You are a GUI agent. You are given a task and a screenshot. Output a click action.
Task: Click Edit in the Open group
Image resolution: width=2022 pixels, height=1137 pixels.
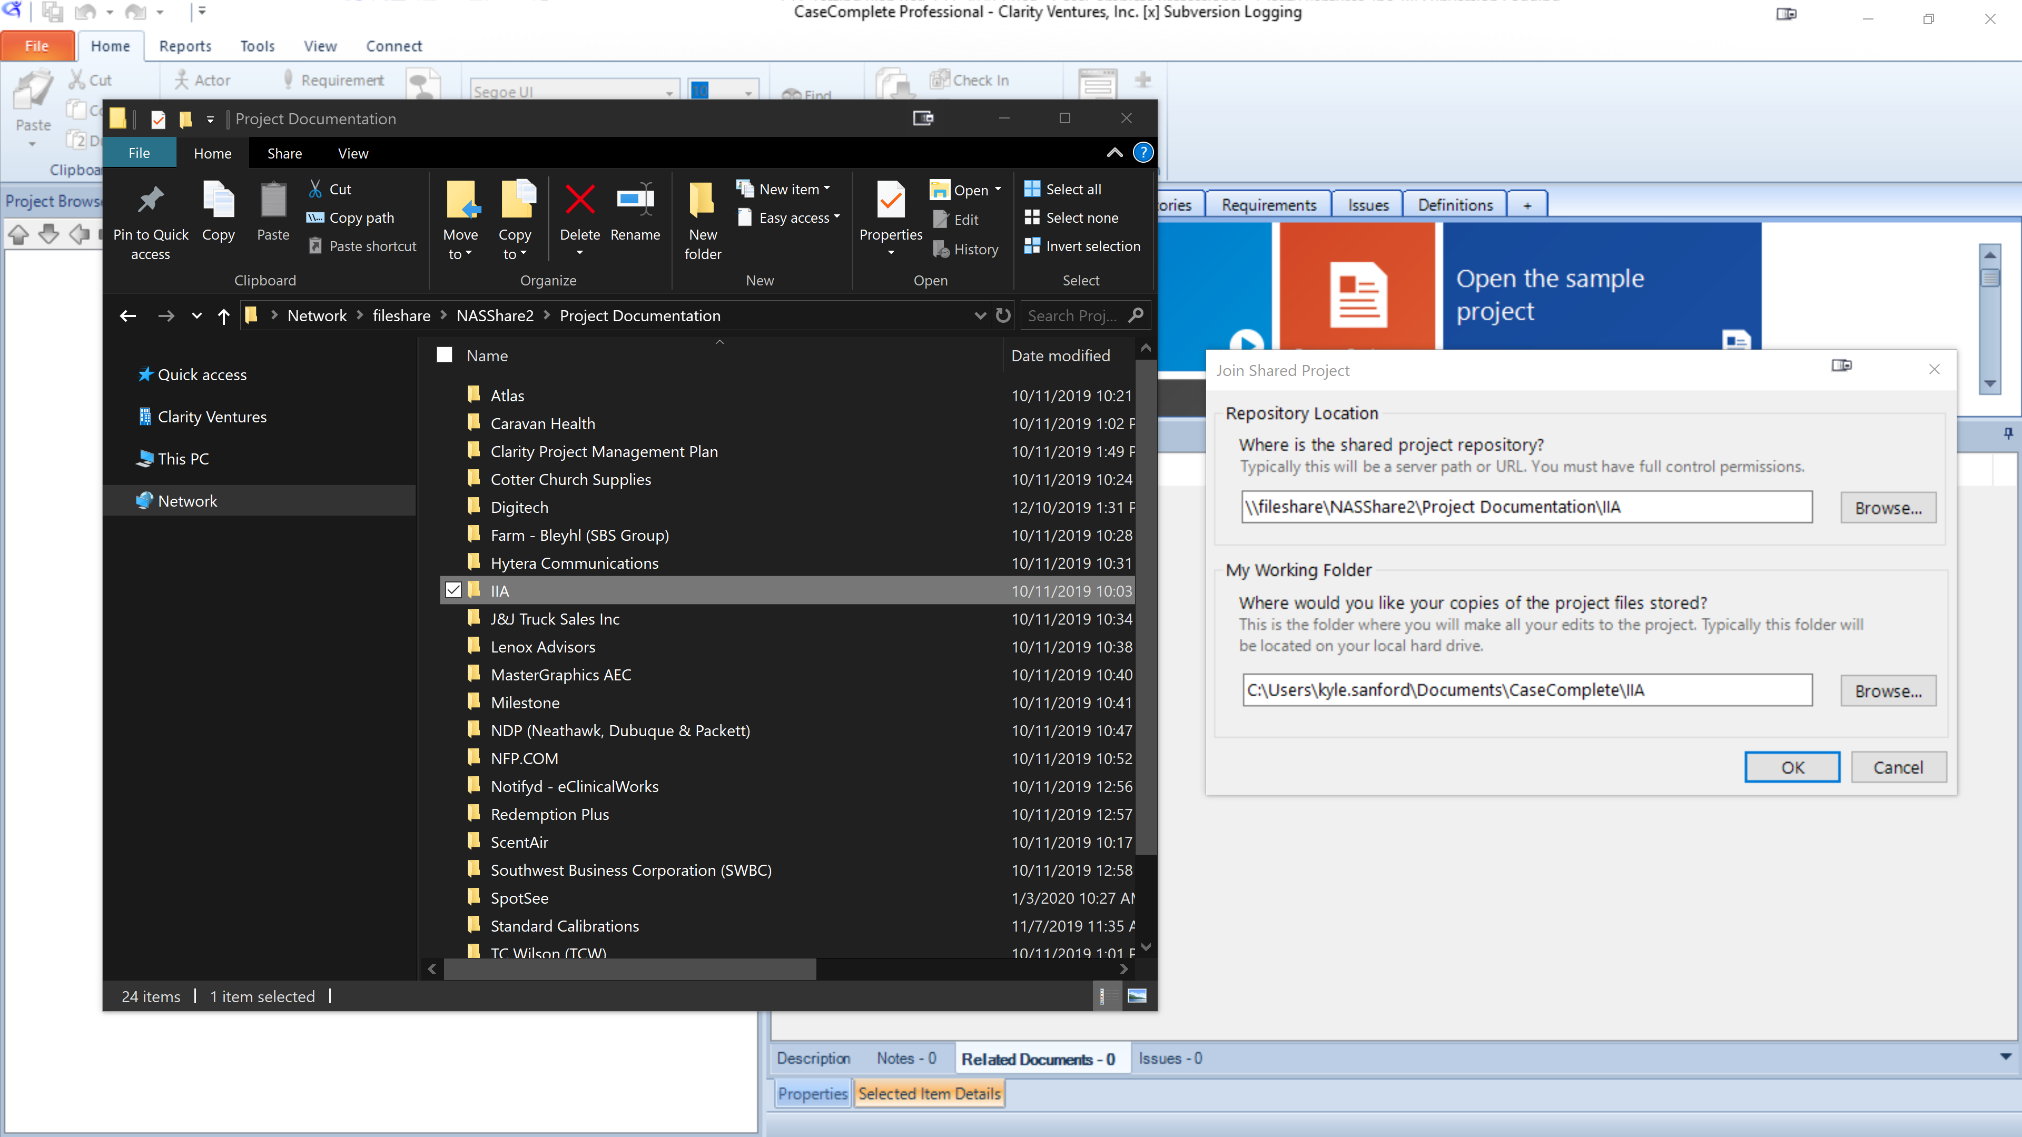(x=956, y=220)
